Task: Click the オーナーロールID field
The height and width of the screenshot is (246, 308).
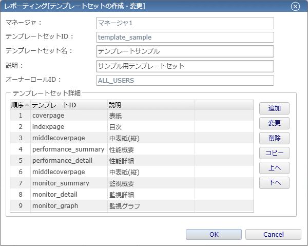Action: tap(185, 80)
